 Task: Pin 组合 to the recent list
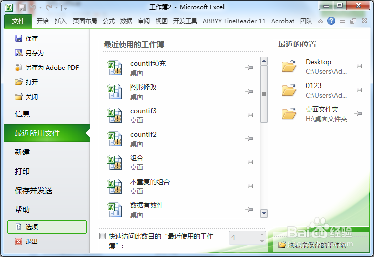(249, 162)
